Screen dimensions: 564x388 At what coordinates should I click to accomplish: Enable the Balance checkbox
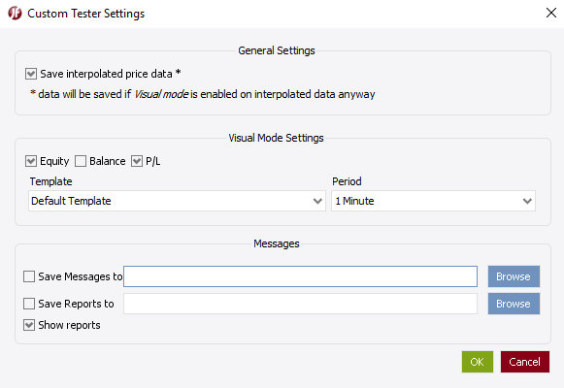click(81, 161)
